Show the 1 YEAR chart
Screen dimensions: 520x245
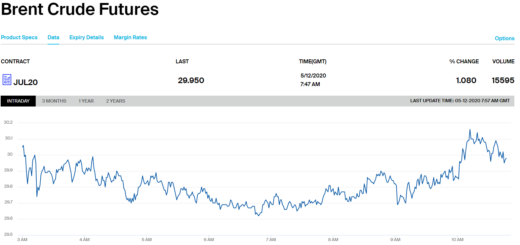pos(86,101)
